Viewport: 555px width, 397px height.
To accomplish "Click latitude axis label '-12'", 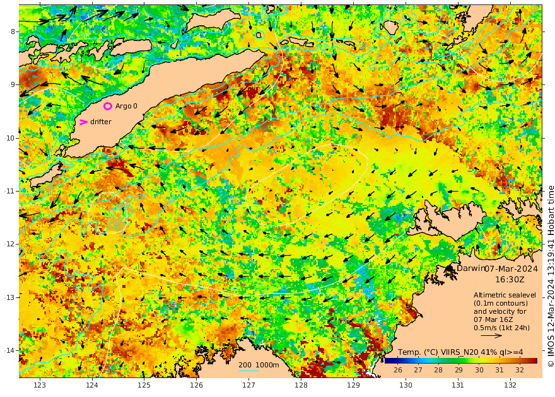I will pyautogui.click(x=10, y=244).
